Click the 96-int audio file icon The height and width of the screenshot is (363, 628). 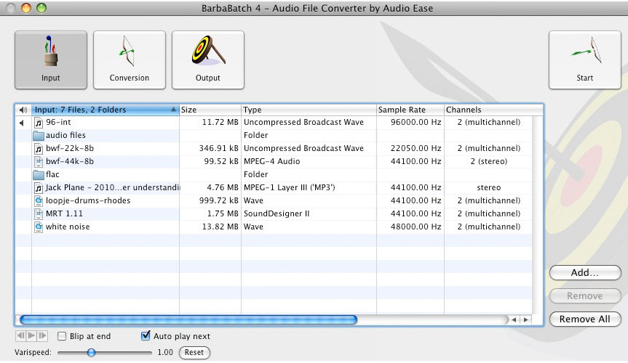point(39,123)
